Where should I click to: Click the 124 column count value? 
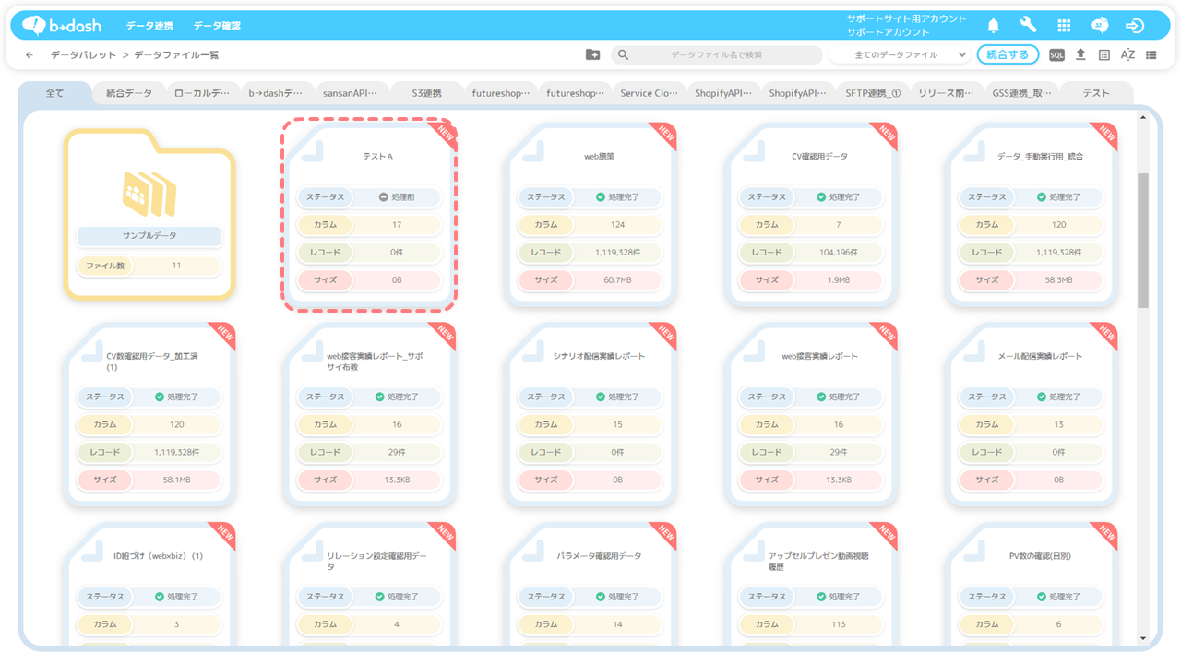tap(617, 225)
